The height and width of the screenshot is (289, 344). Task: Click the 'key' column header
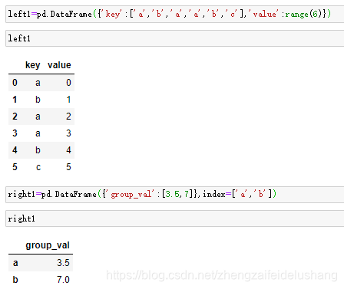(33, 65)
